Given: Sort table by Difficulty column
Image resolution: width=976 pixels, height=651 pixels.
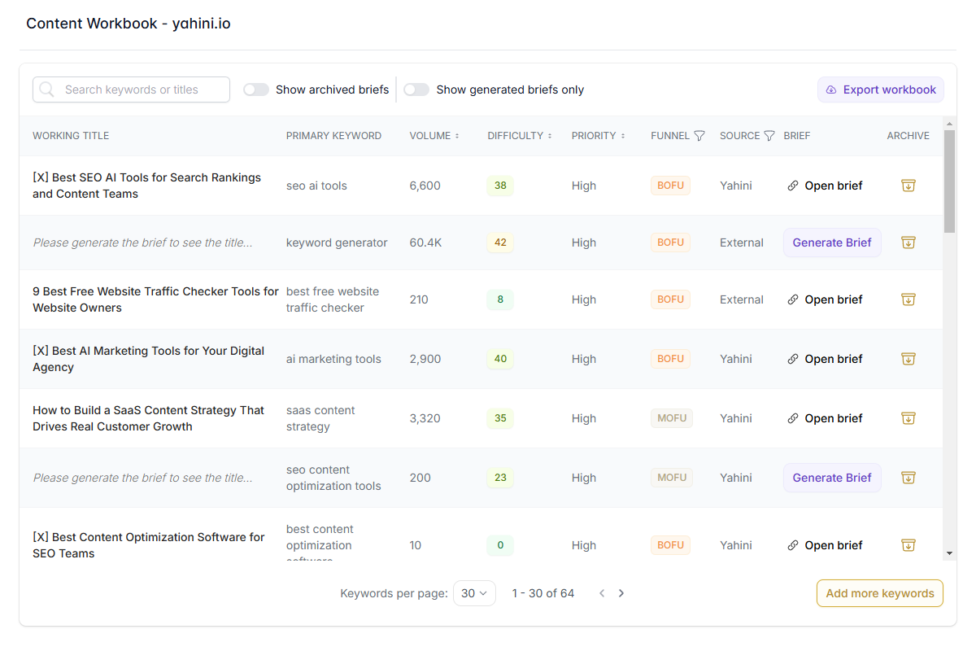Looking at the screenshot, I should 520,136.
